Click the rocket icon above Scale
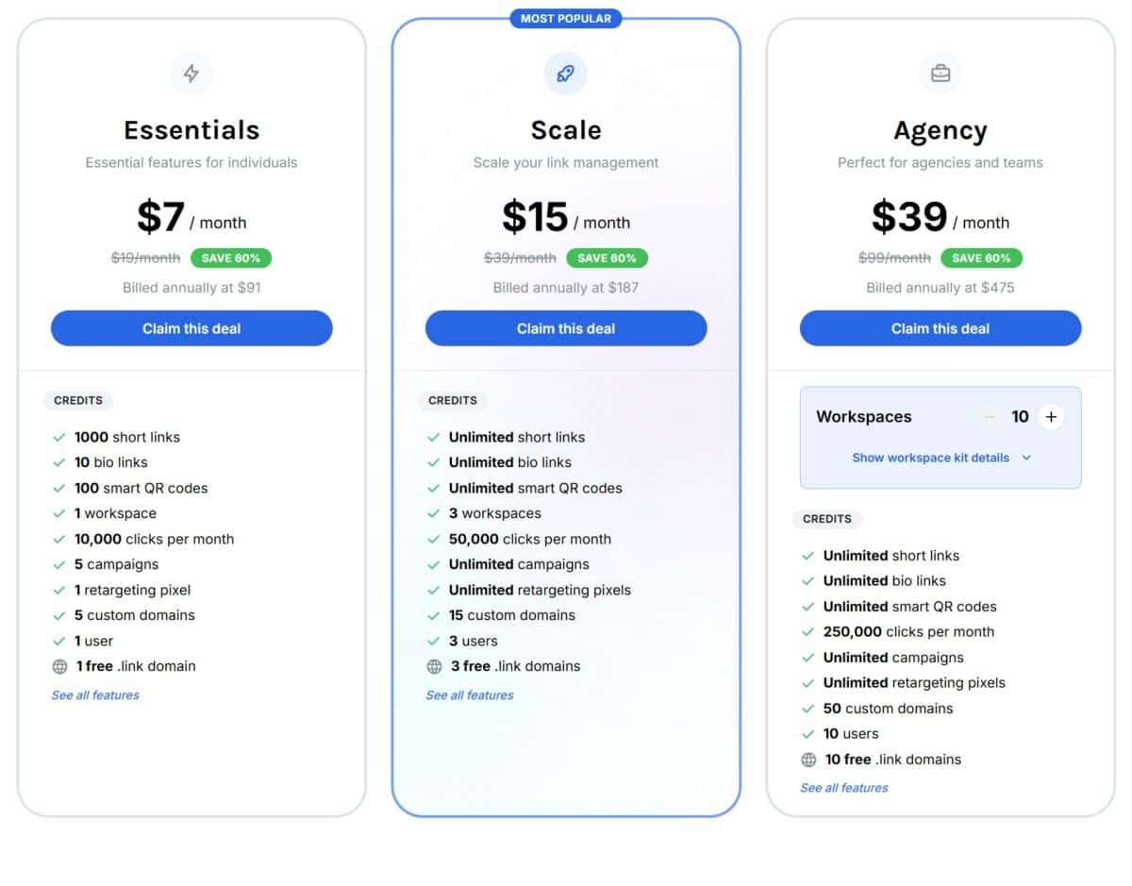Viewport: 1132px width, 886px height. tap(566, 74)
